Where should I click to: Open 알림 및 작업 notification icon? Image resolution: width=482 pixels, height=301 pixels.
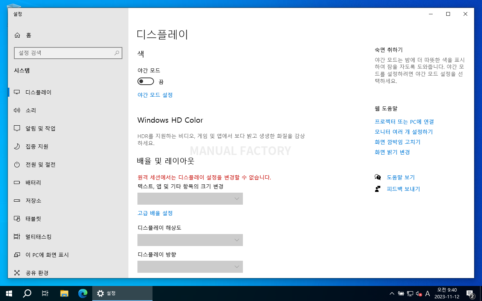point(17,128)
